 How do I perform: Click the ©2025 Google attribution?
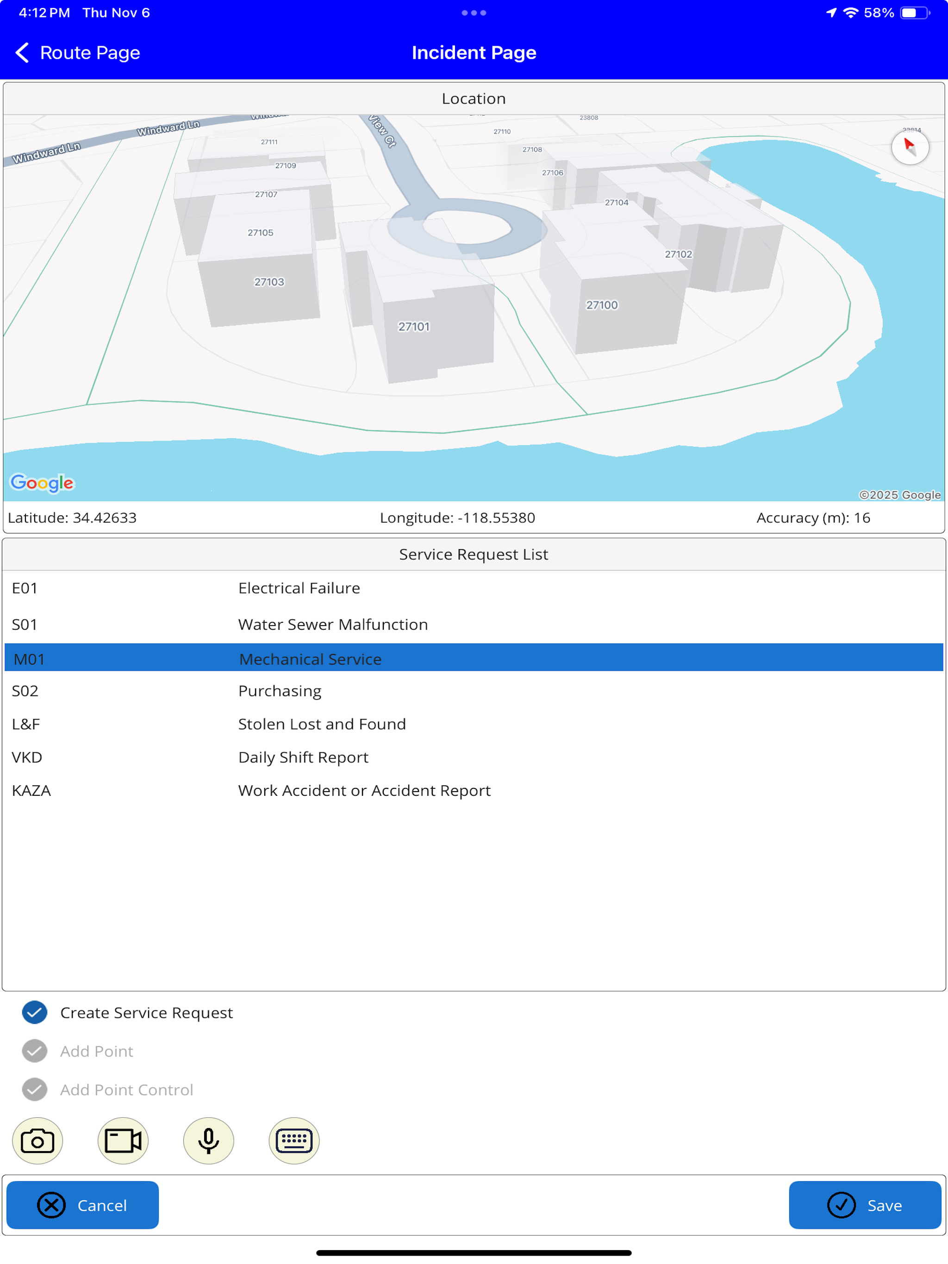[x=899, y=495]
